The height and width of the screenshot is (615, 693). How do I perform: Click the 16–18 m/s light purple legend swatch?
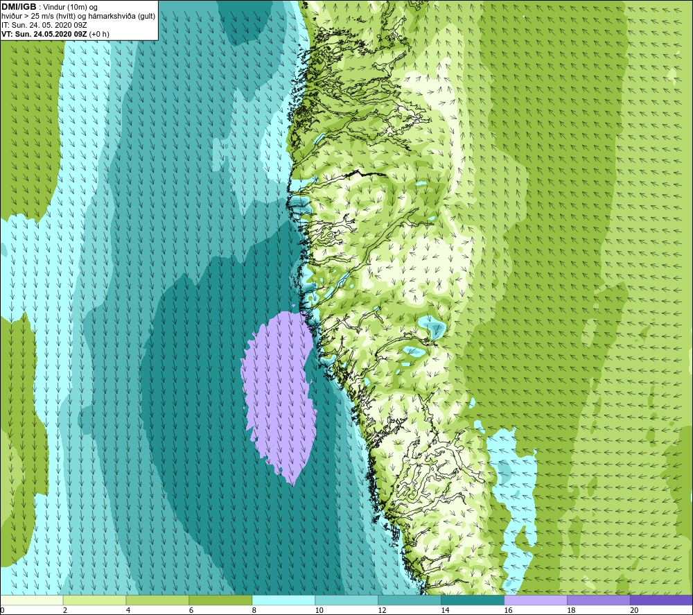pos(536,600)
